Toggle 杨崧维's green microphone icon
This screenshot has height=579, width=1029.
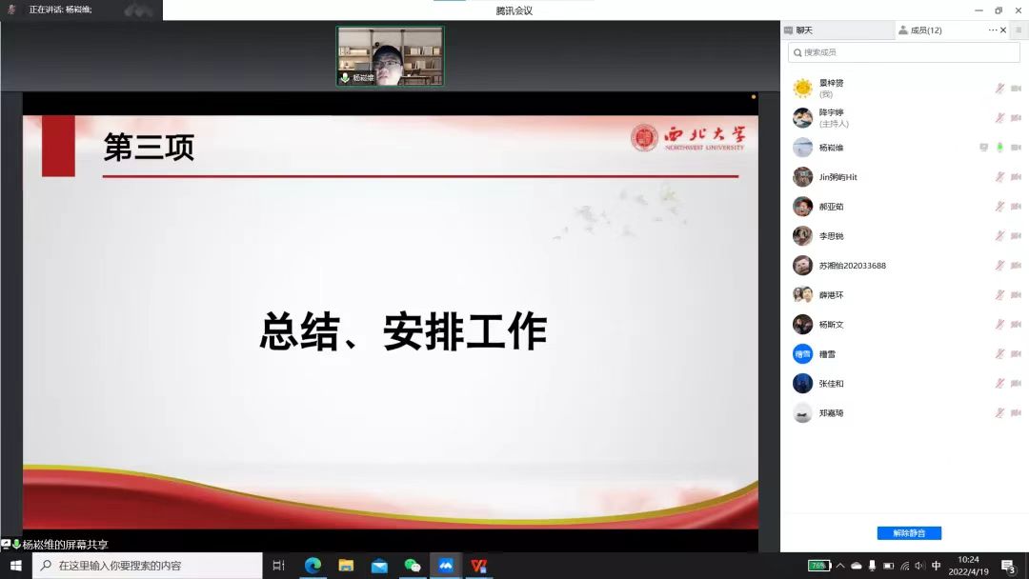[x=999, y=148]
